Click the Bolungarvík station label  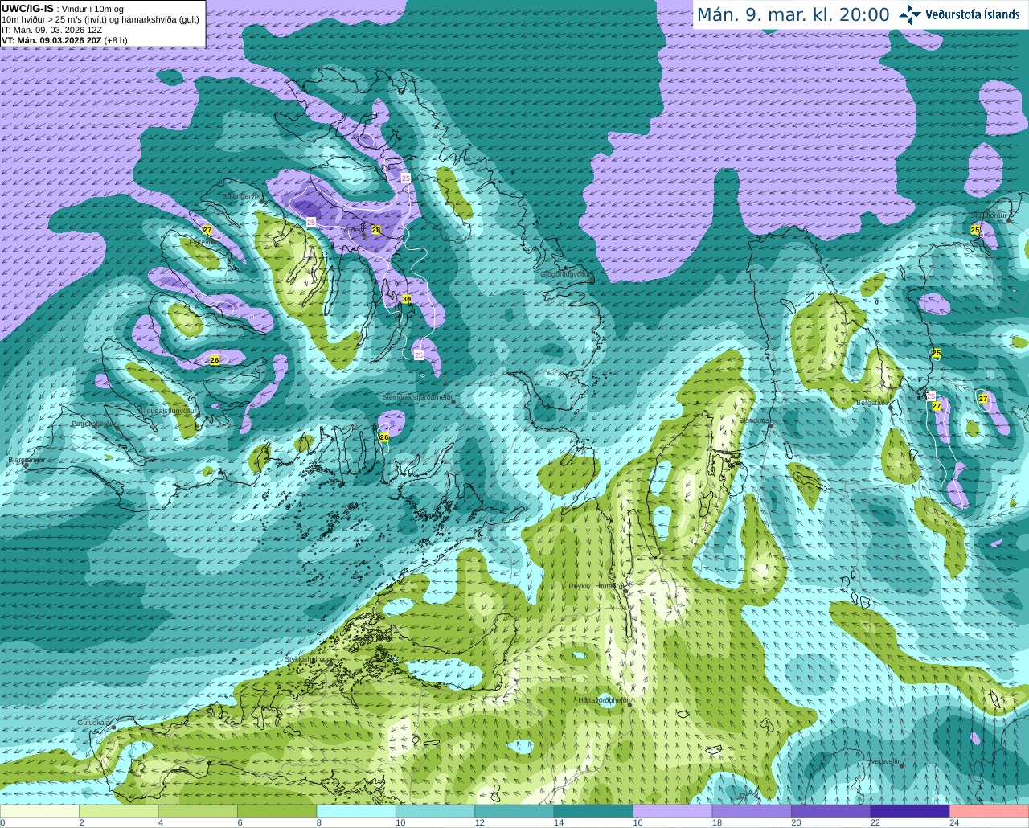coord(242,196)
